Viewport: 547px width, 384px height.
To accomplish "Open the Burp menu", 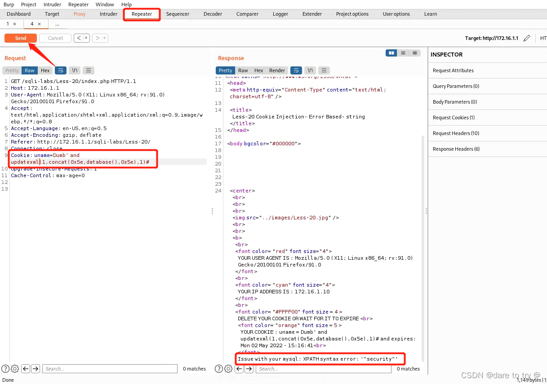I will click(9, 4).
